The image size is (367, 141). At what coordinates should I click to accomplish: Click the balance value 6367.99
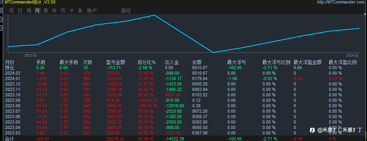200,133
